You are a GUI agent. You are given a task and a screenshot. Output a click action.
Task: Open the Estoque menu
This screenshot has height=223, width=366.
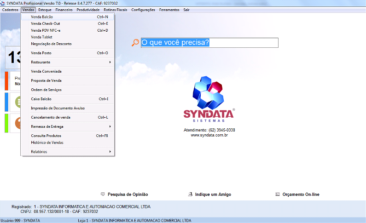45,10
